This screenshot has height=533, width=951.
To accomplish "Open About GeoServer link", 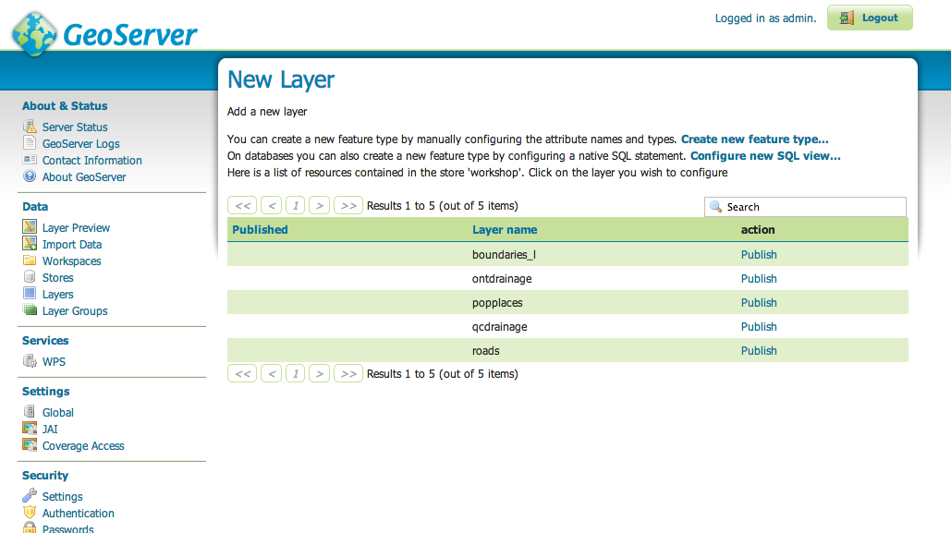I will 84,177.
